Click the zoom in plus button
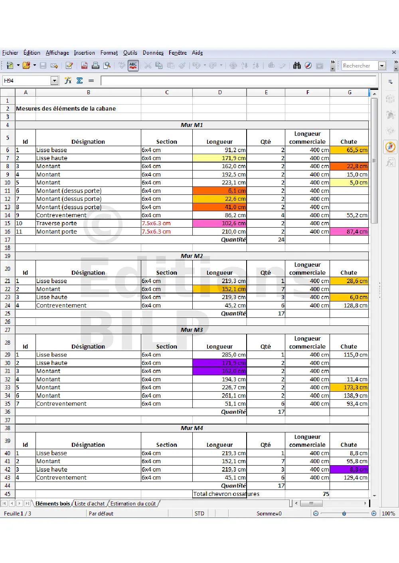Image resolution: width=399 pixels, height=563 pixels. [373, 513]
